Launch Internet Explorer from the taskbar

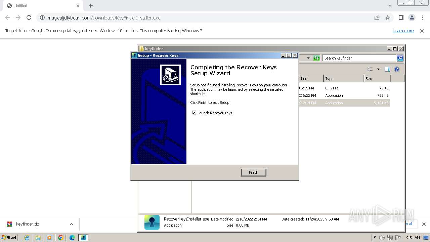pos(27,238)
